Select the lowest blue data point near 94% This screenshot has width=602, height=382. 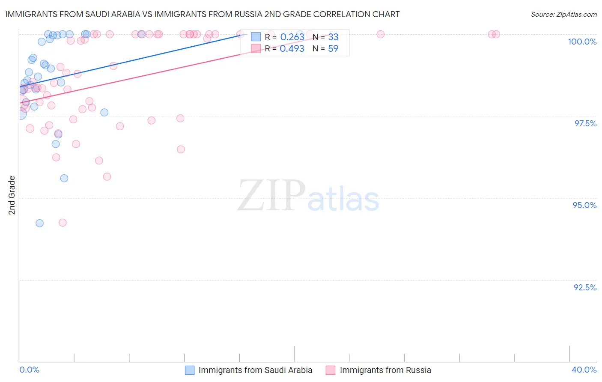point(39,223)
